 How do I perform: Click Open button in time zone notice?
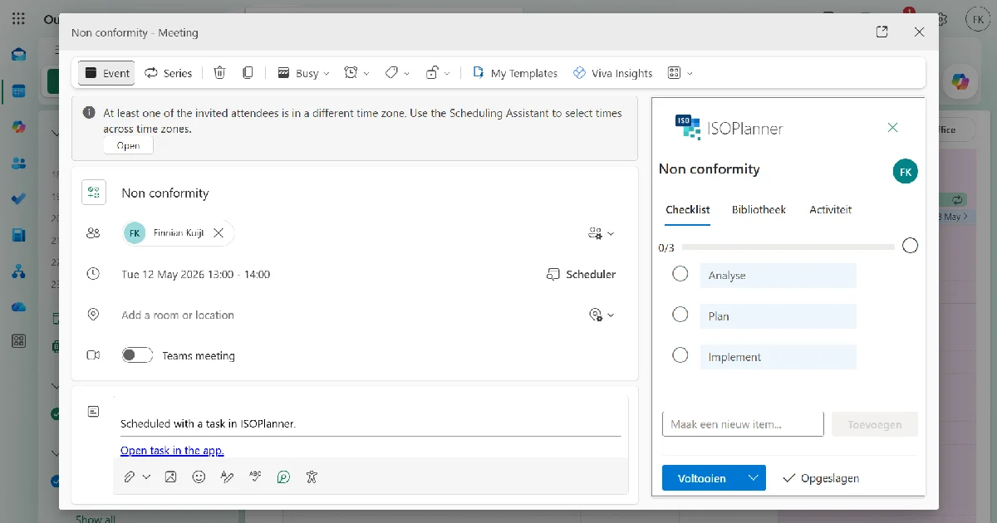(x=128, y=145)
